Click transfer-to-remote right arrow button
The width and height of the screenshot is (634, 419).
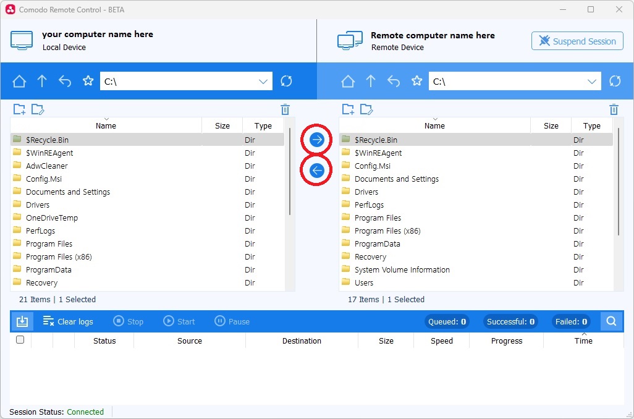[x=317, y=140]
